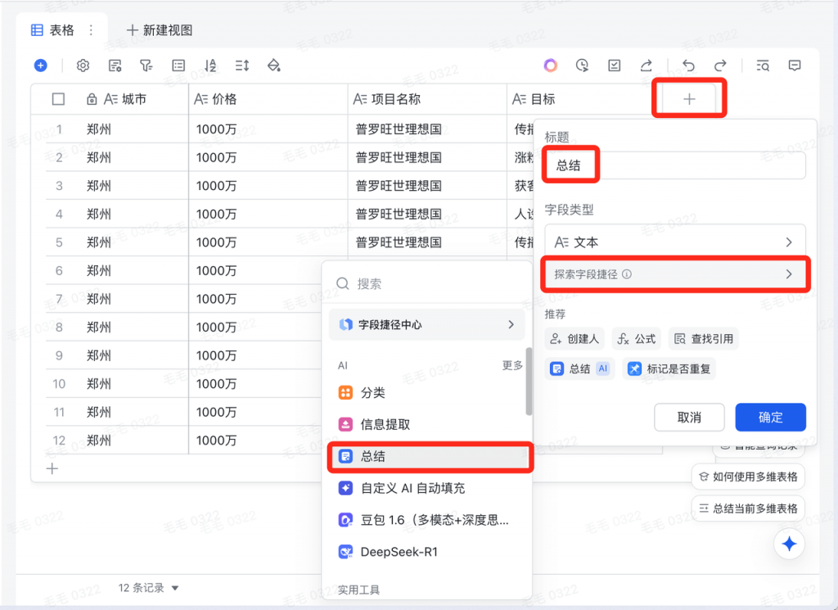Open the fill color icon

274,66
